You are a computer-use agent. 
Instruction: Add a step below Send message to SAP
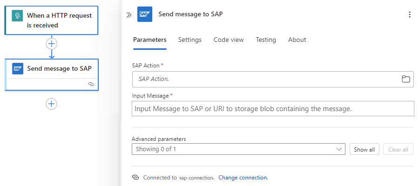(x=51, y=104)
